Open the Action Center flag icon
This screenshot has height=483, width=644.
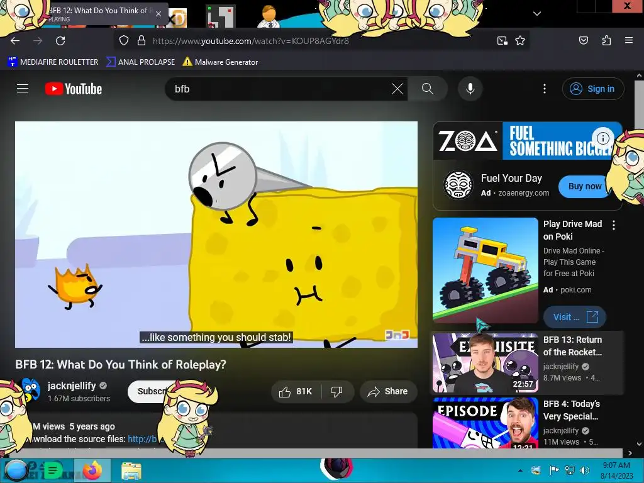point(555,470)
